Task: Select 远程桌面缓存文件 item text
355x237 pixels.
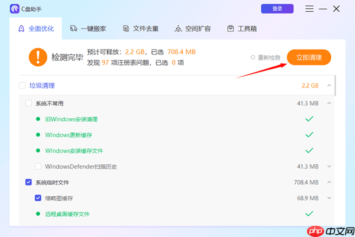Action: coord(67,214)
